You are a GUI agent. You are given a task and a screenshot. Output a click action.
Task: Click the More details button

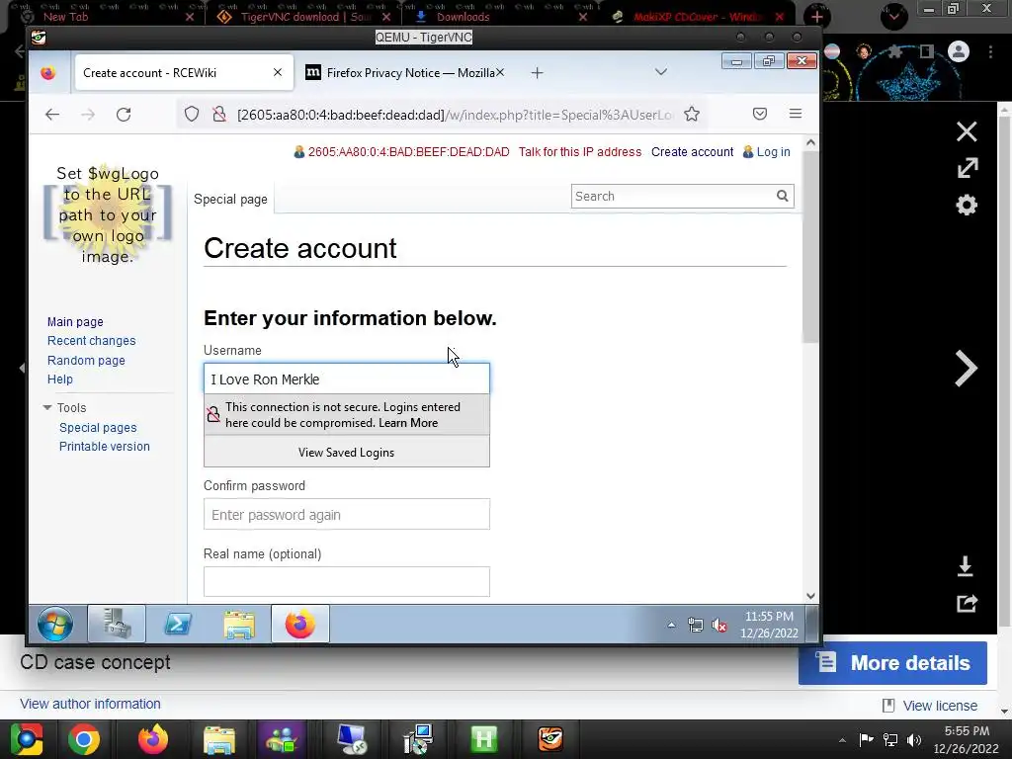[x=892, y=663]
